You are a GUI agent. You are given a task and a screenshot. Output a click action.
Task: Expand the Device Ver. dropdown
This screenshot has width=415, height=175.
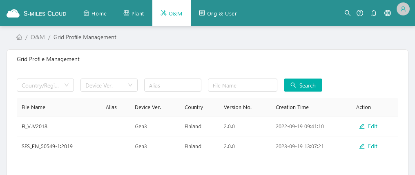tap(109, 85)
